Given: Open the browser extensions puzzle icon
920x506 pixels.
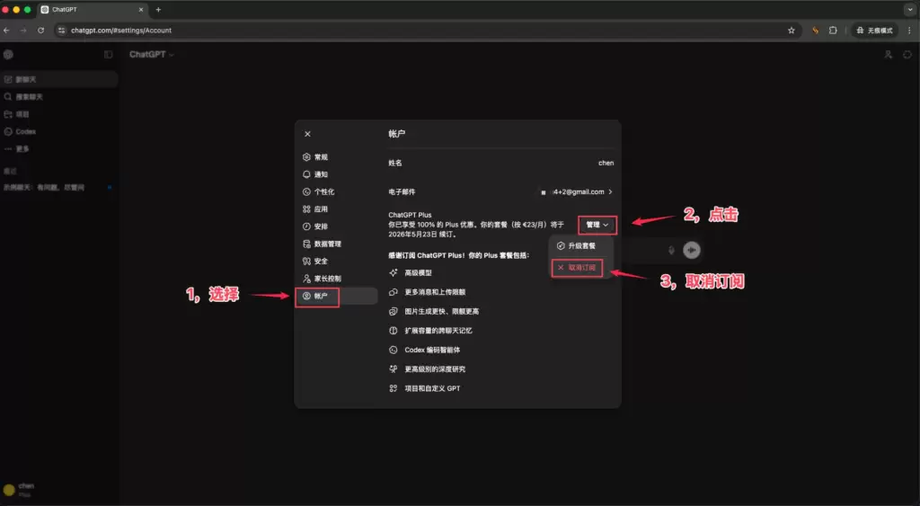Looking at the screenshot, I should [x=833, y=30].
